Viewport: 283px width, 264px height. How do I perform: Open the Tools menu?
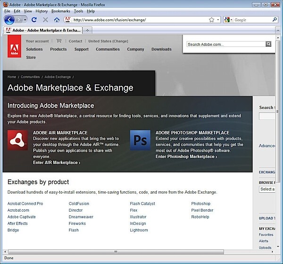(x=78, y=11)
